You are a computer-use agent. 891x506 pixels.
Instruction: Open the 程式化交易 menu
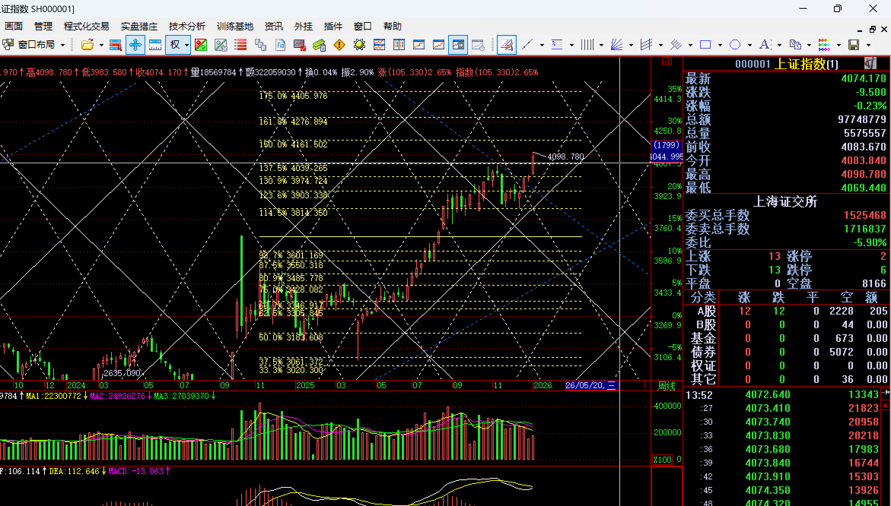(x=86, y=26)
